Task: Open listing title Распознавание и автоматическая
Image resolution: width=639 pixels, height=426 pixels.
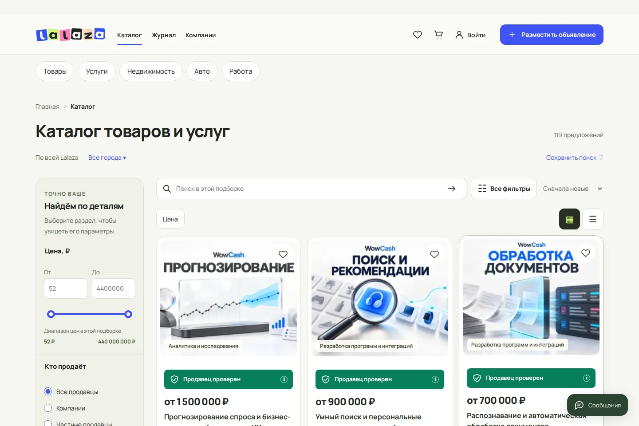Action: pyautogui.click(x=526, y=416)
